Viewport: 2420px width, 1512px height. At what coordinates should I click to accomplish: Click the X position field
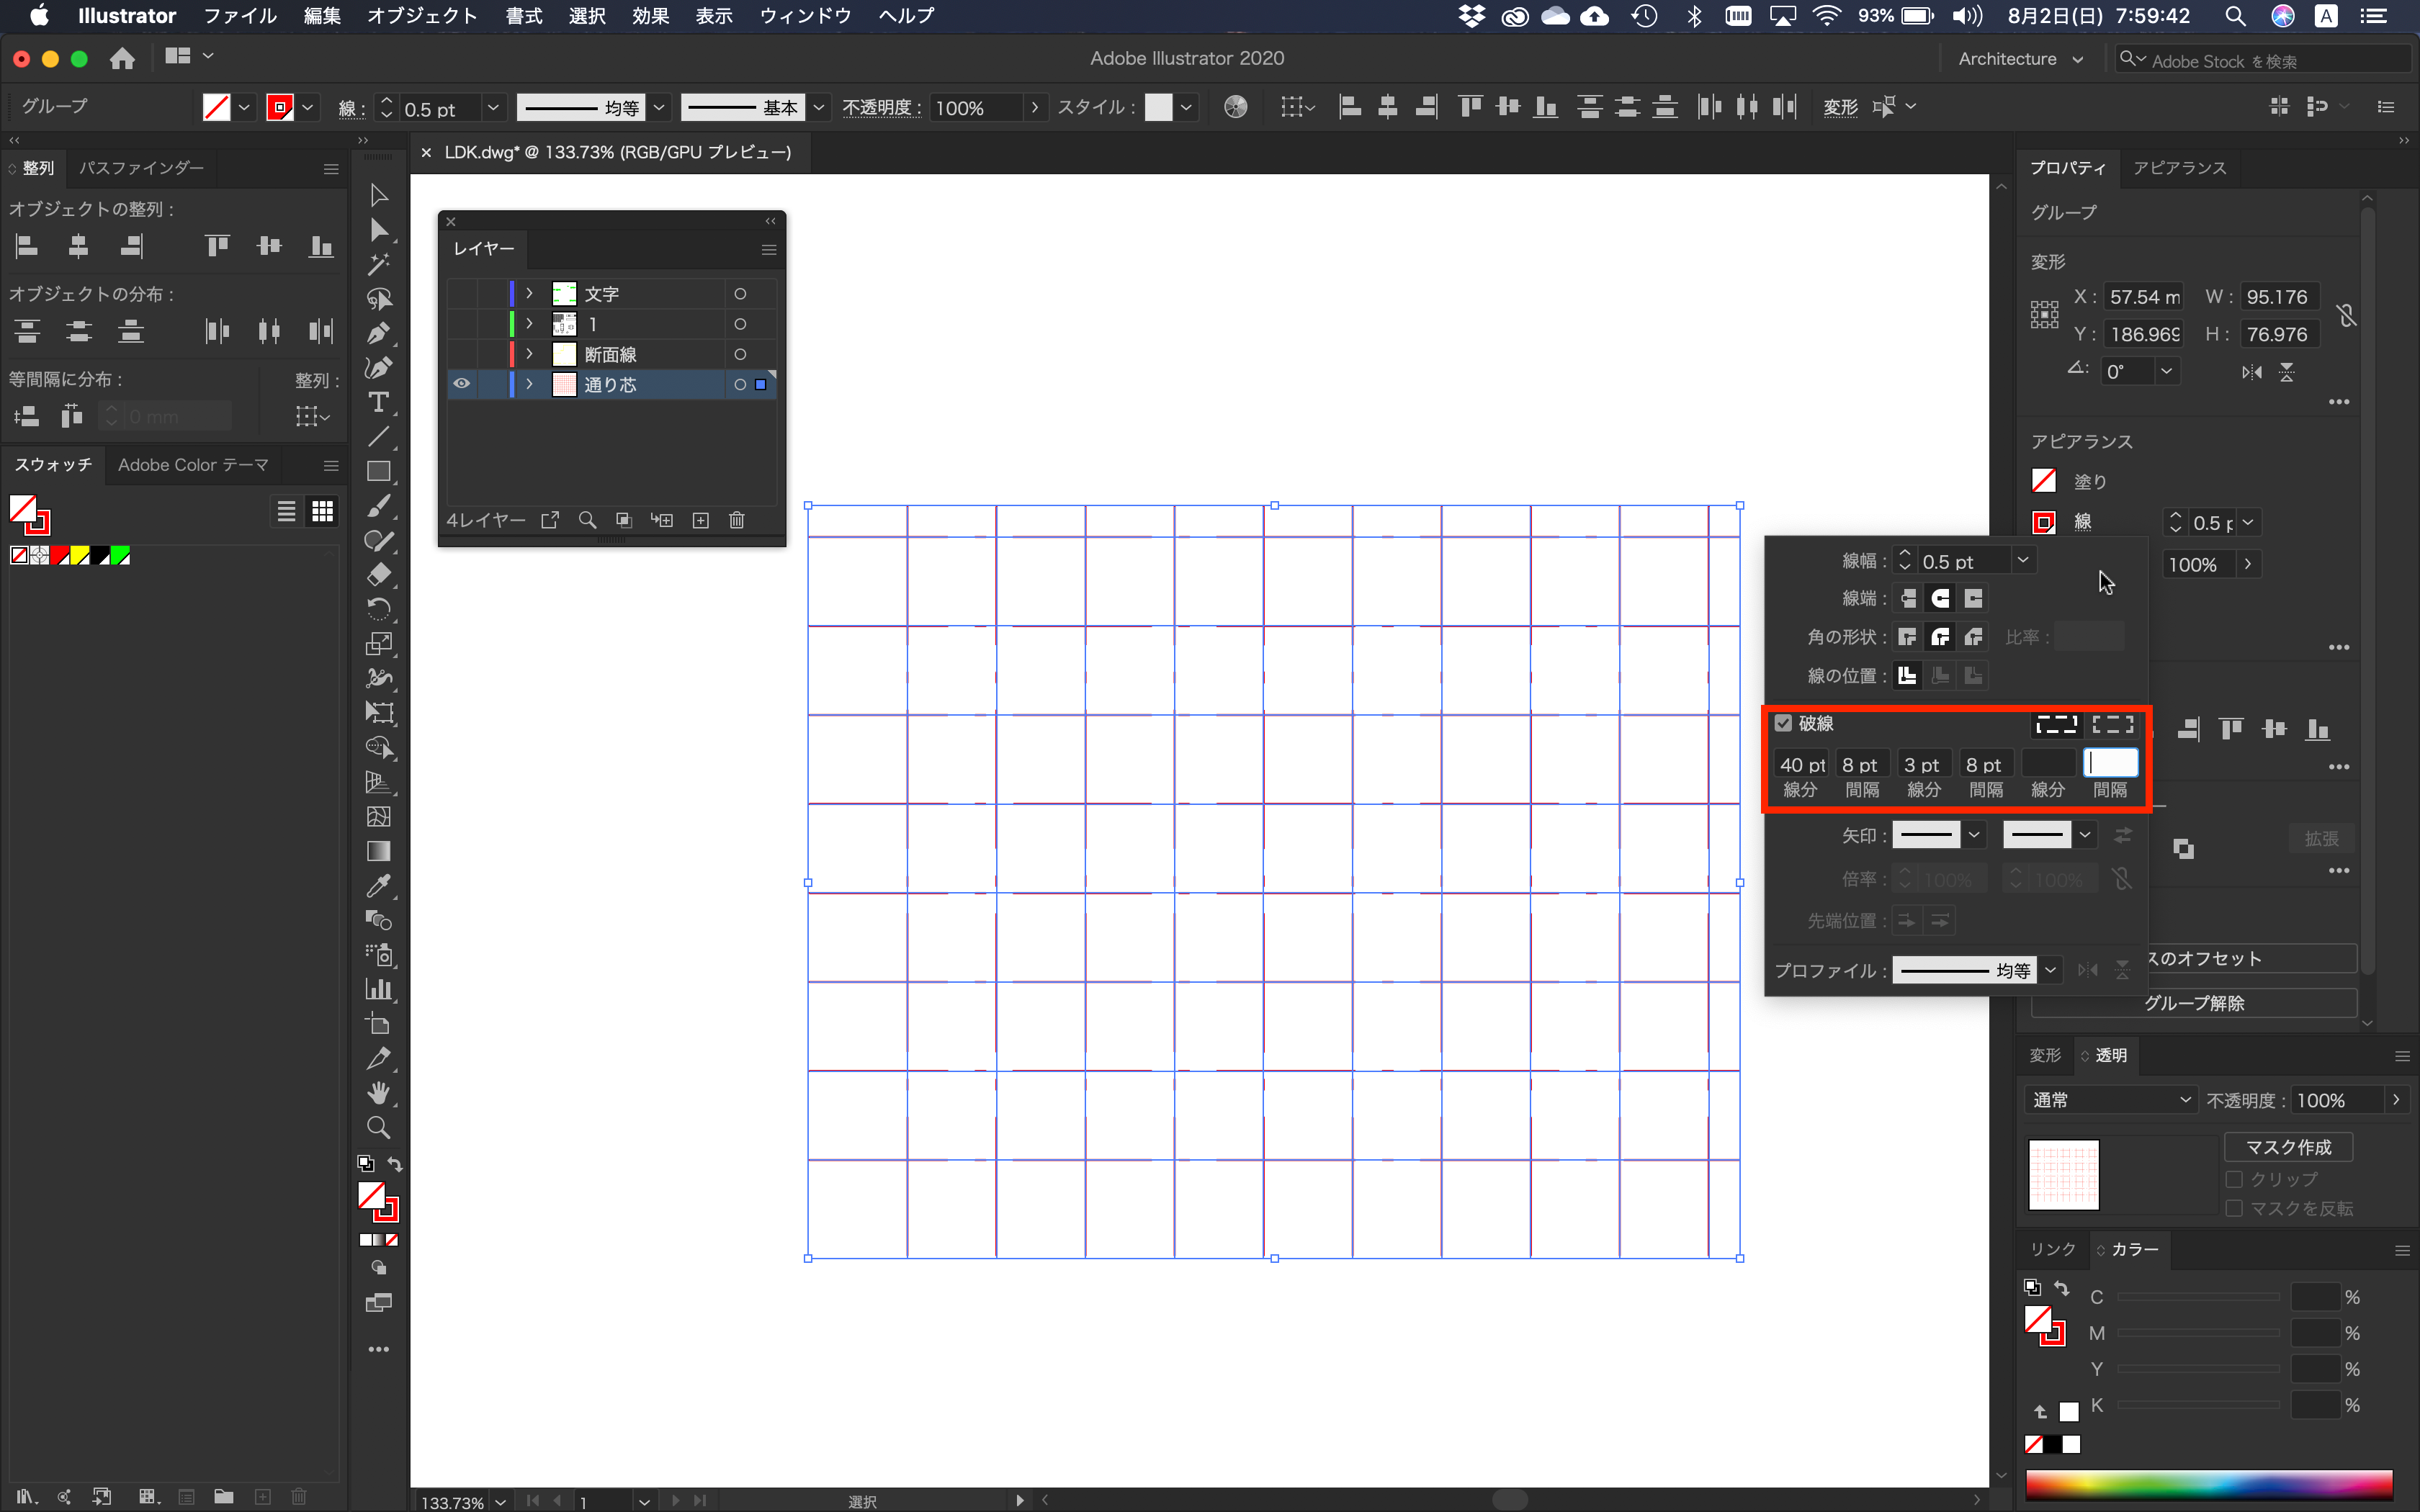tap(2143, 297)
